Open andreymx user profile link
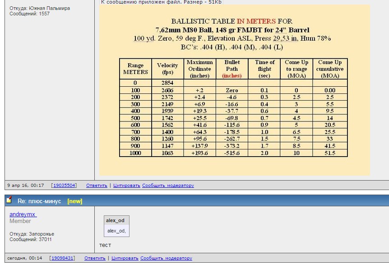This screenshot has height=265, width=389. click(x=23, y=214)
